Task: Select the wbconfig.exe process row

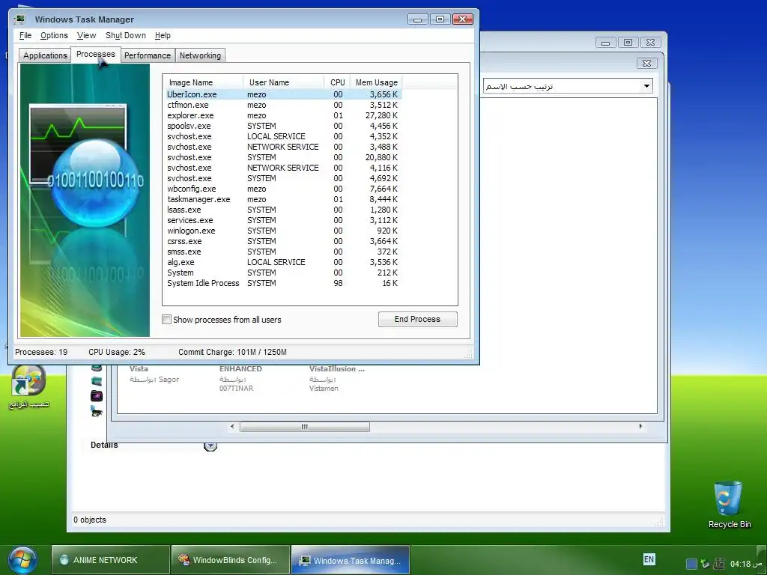Action: coord(282,189)
